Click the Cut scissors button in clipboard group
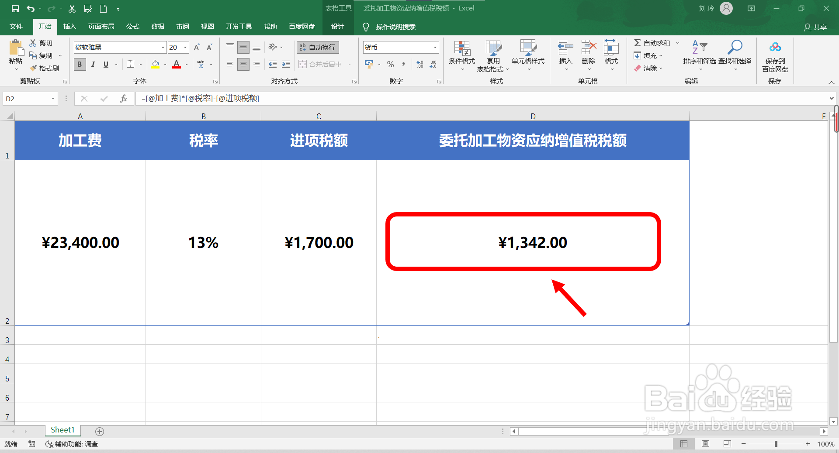The height and width of the screenshot is (453, 839). pyautogui.click(x=41, y=43)
